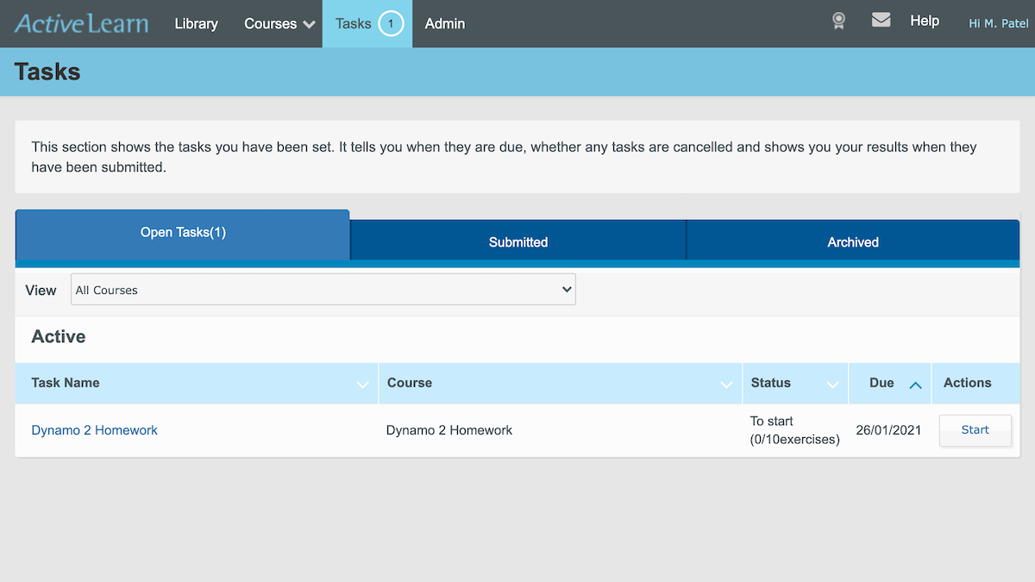Click the Actions column header
The width and height of the screenshot is (1035, 582).
(967, 383)
